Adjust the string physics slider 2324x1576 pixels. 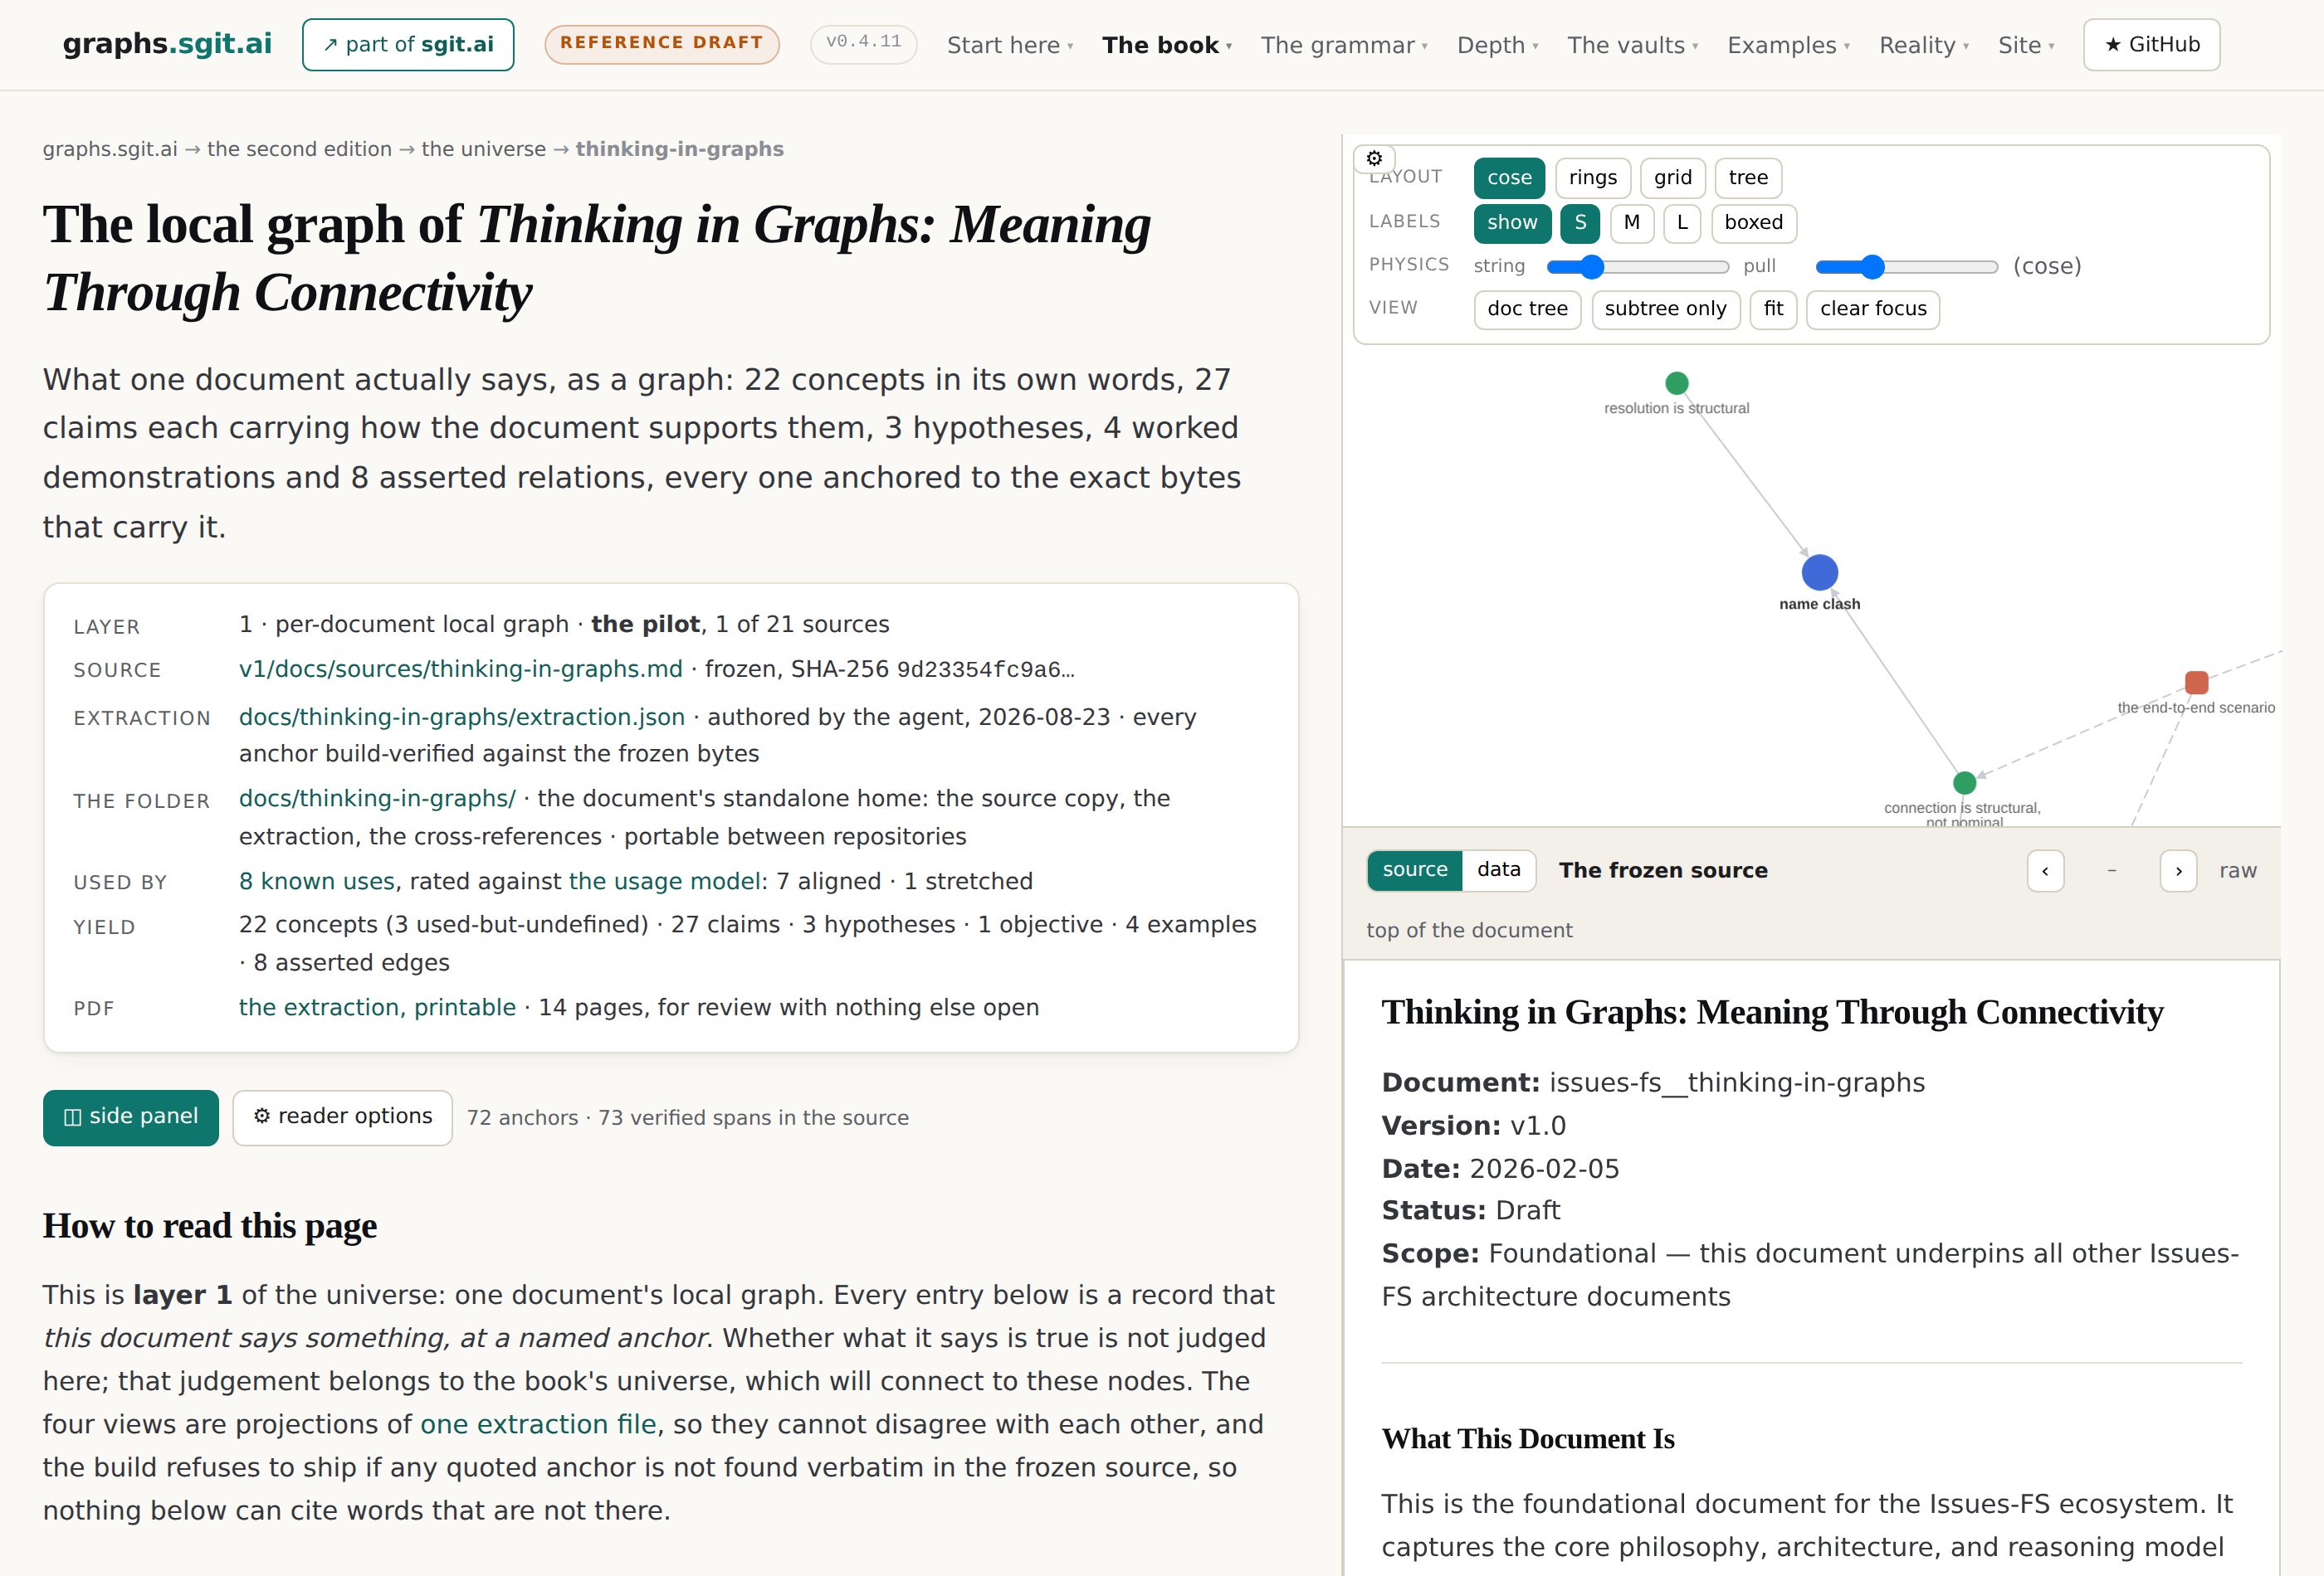coord(1637,267)
